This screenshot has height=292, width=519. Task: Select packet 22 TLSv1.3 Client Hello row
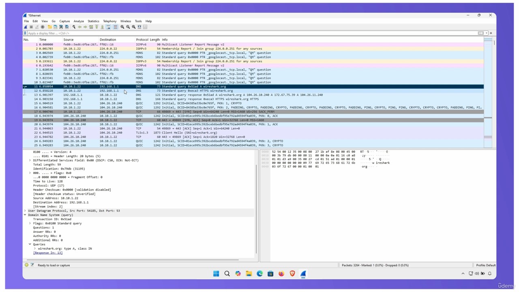click(x=253, y=133)
